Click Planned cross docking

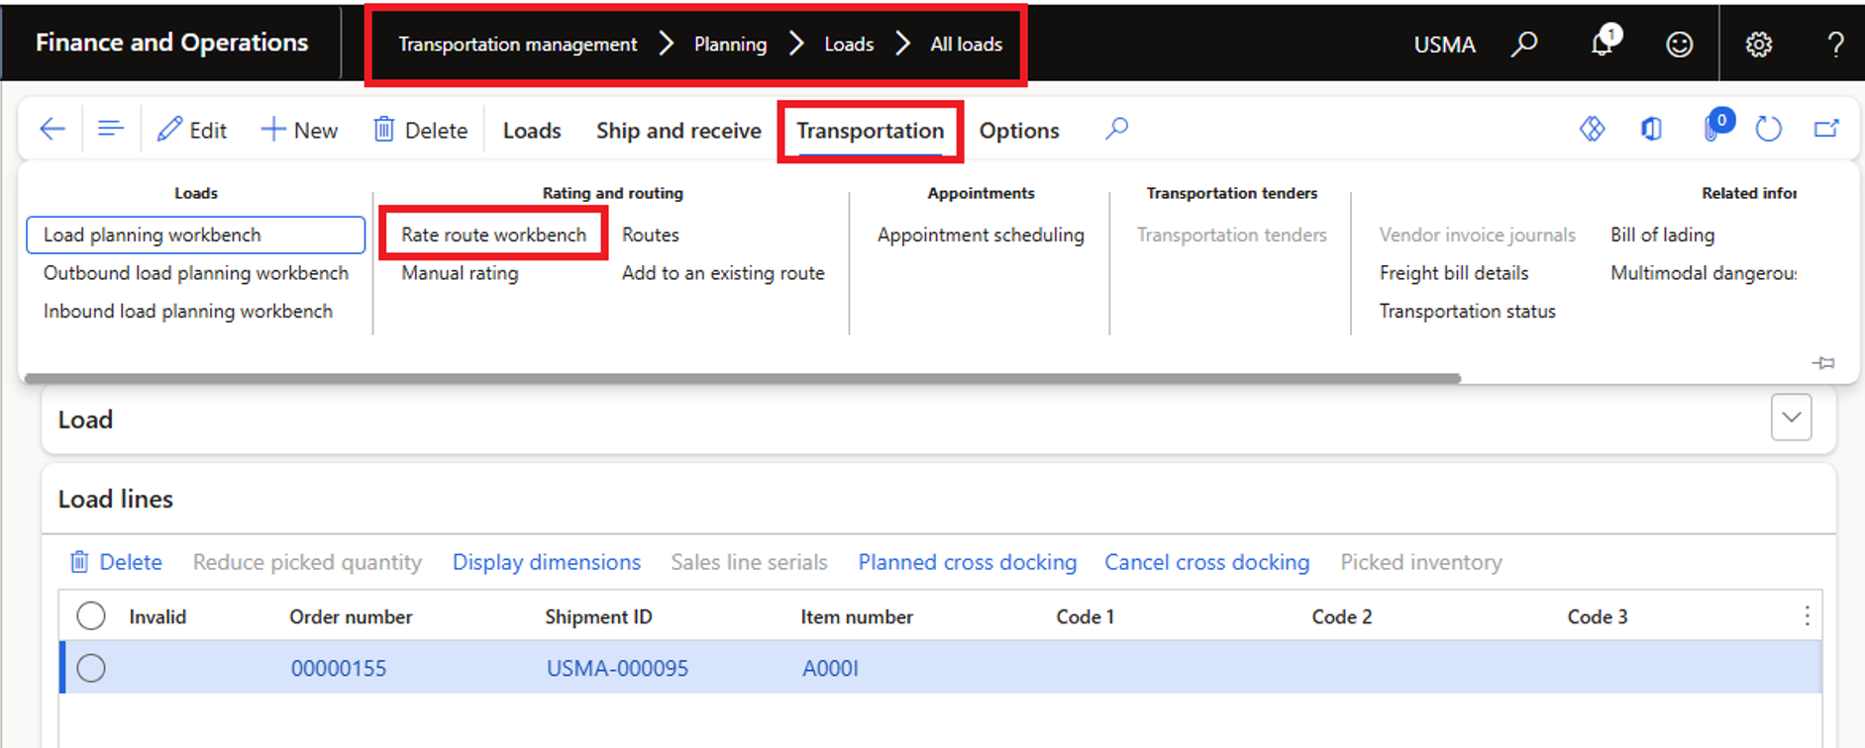[x=967, y=562]
